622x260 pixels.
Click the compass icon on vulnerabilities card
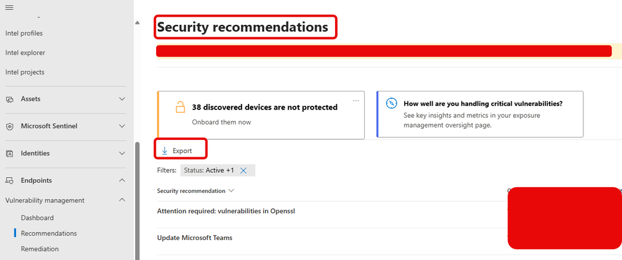pos(392,104)
